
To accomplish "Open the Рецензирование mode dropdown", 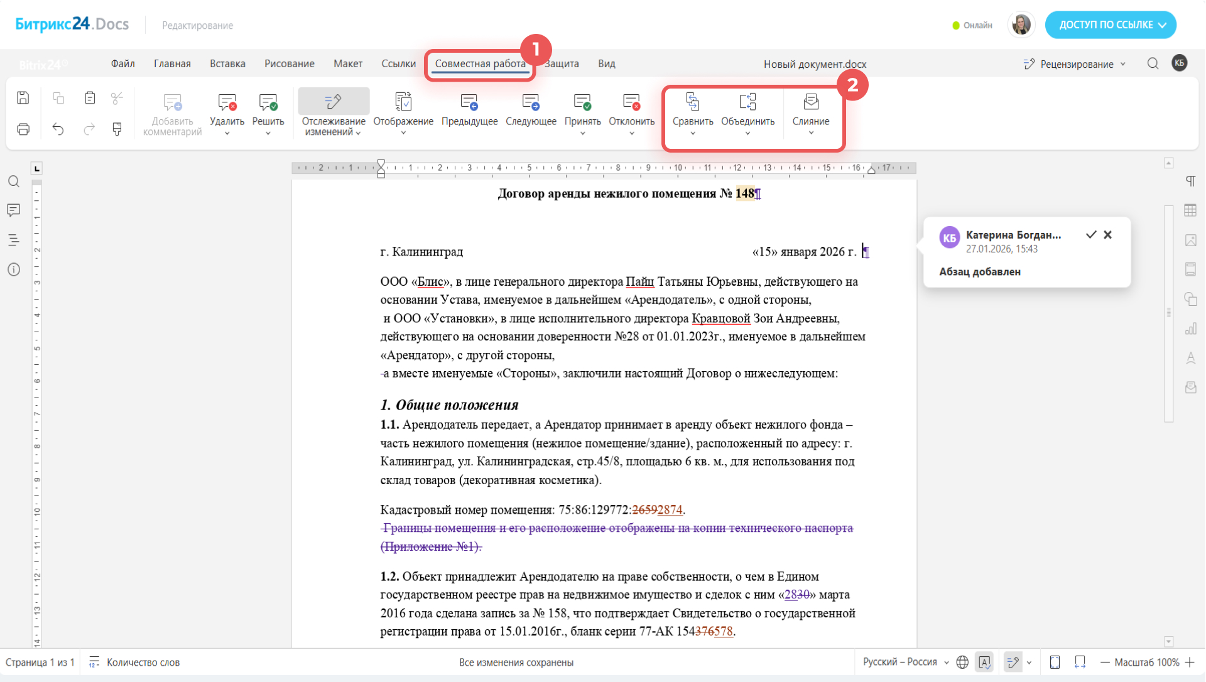I will [1075, 64].
